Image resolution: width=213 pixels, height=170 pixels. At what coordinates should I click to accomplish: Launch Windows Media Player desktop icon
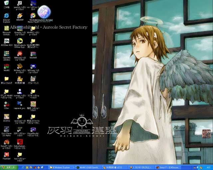(33, 16)
